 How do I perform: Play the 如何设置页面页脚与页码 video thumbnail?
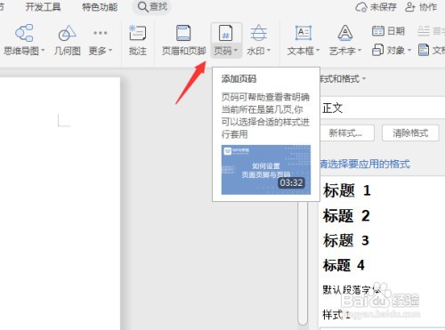pos(266,170)
